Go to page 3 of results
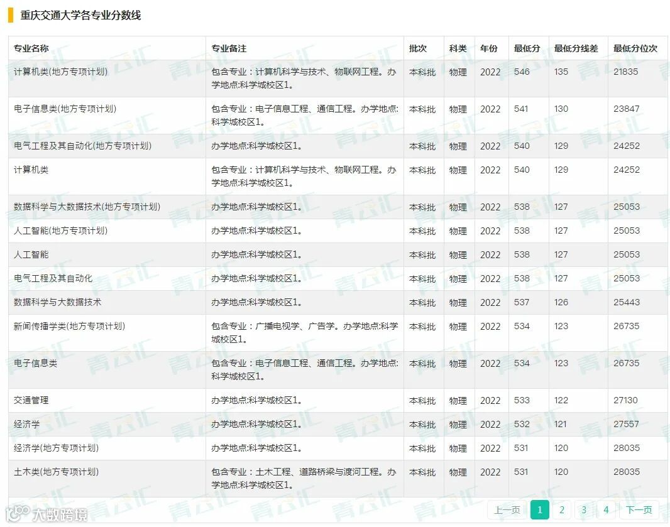 coord(584,509)
